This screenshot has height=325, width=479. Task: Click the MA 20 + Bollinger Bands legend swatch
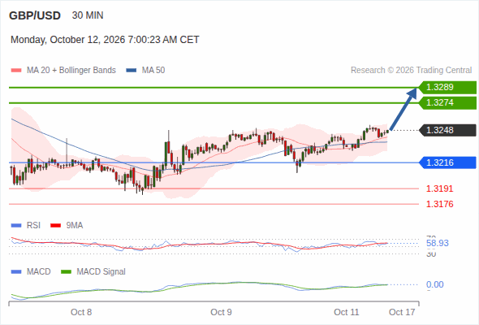16,71
